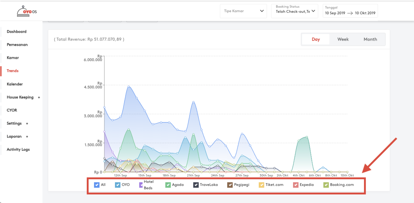
Task: Select end date 10 Okt 2019
Action: pos(365,13)
